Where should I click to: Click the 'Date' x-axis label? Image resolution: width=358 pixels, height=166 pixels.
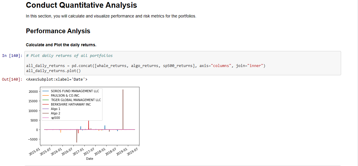[x=89, y=159]
